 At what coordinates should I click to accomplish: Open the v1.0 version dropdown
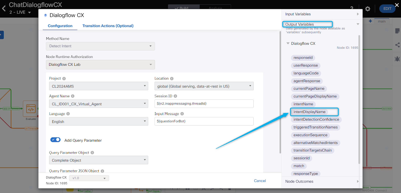(89, 178)
